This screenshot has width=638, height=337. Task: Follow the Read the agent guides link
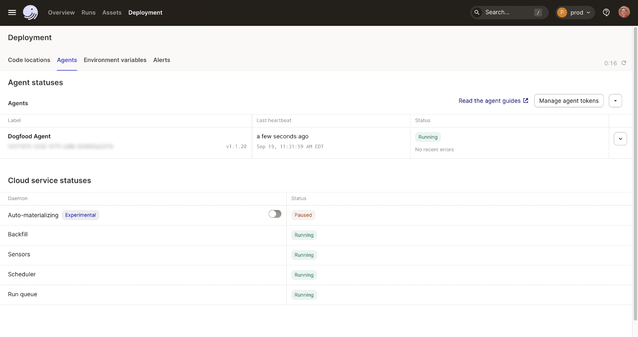point(489,101)
